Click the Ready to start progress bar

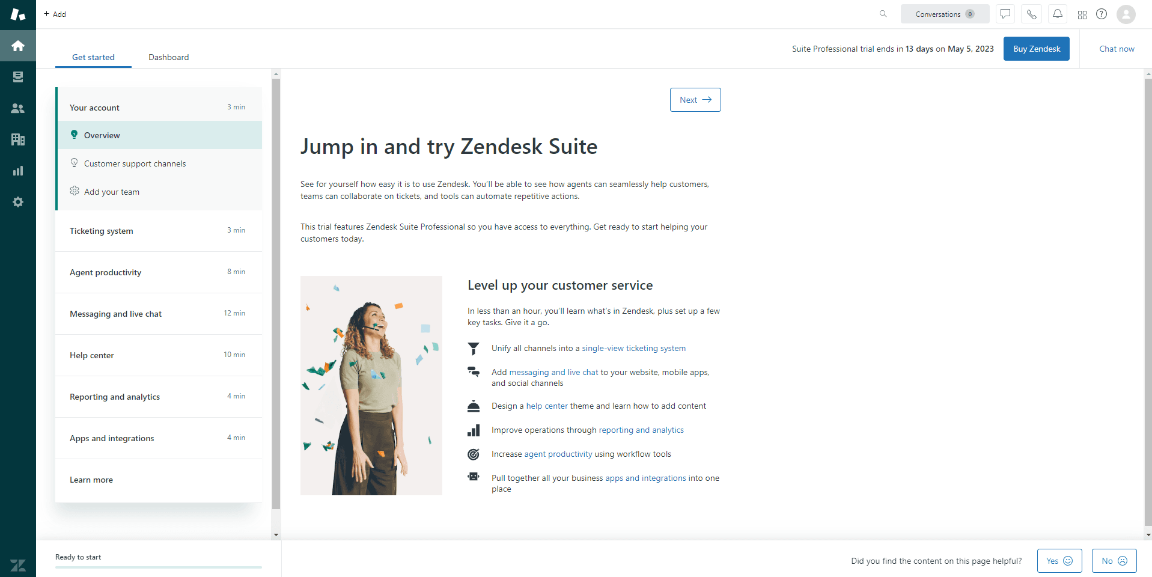point(159,567)
